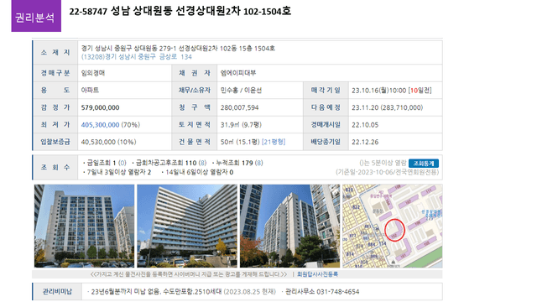The image size is (537, 302).
Task: Click the 임의경매 auction type value
Action: coord(93,73)
